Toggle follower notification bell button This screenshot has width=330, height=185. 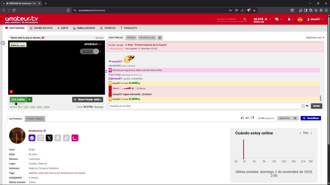[x=295, y=118]
